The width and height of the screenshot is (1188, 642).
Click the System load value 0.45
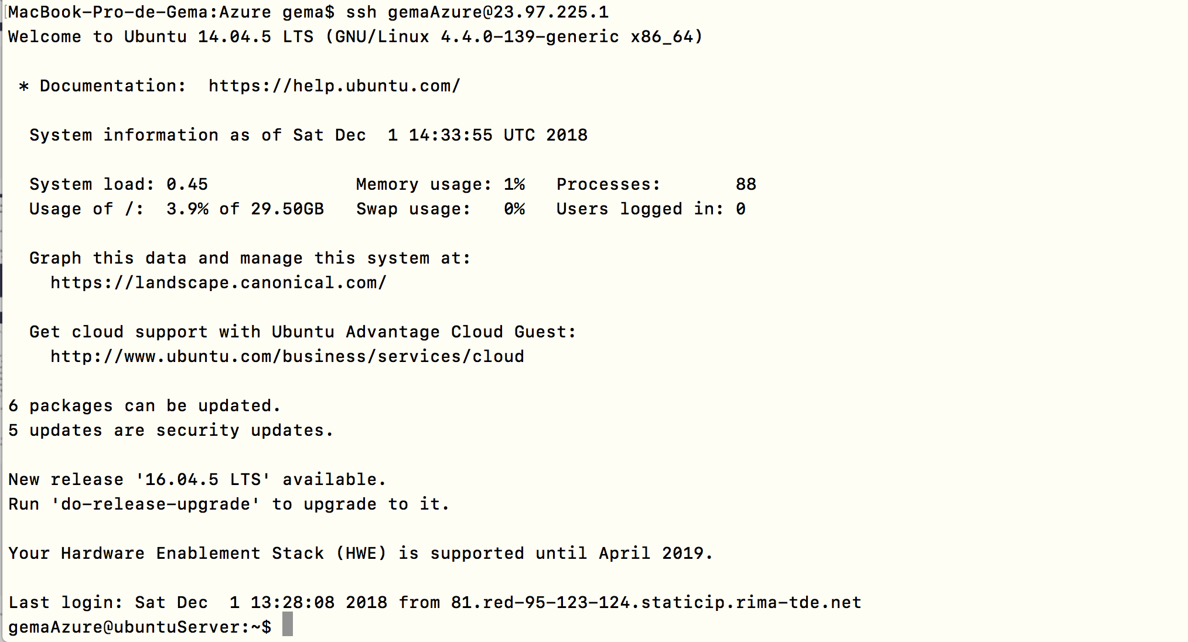(x=187, y=185)
